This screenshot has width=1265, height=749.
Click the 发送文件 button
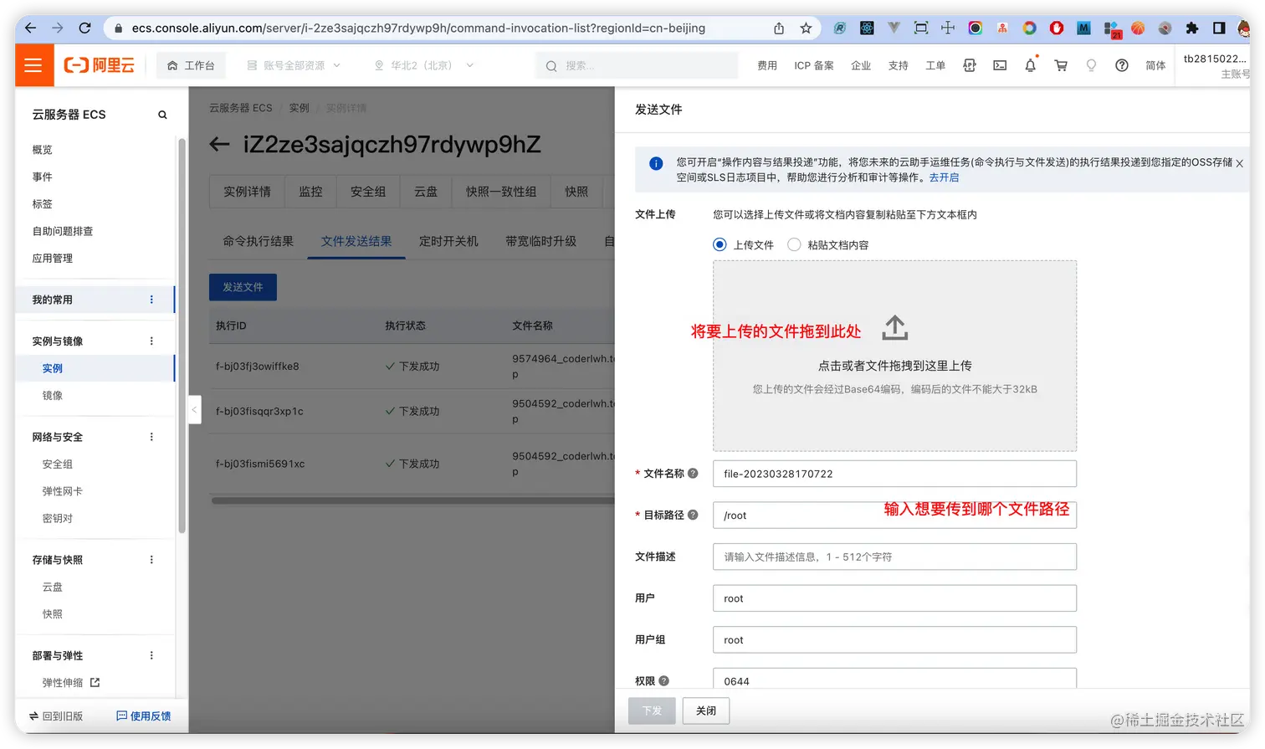click(243, 287)
